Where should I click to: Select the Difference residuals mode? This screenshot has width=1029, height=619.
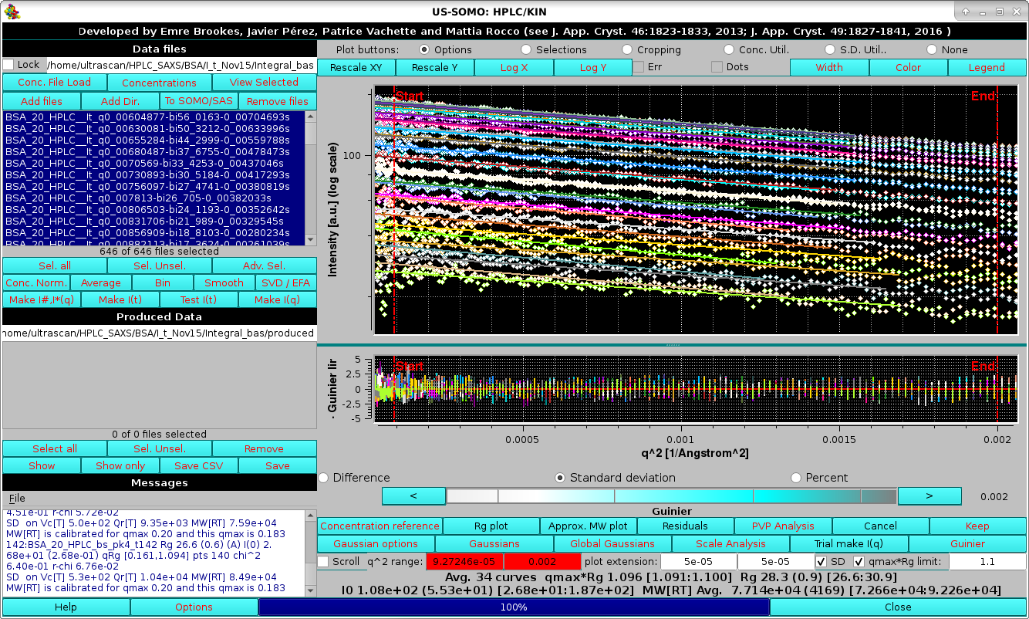323,477
